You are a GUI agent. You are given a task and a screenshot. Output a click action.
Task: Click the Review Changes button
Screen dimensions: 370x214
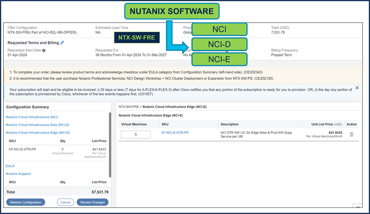[92, 202]
